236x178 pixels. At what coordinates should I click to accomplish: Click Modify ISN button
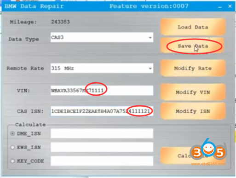[193, 111]
